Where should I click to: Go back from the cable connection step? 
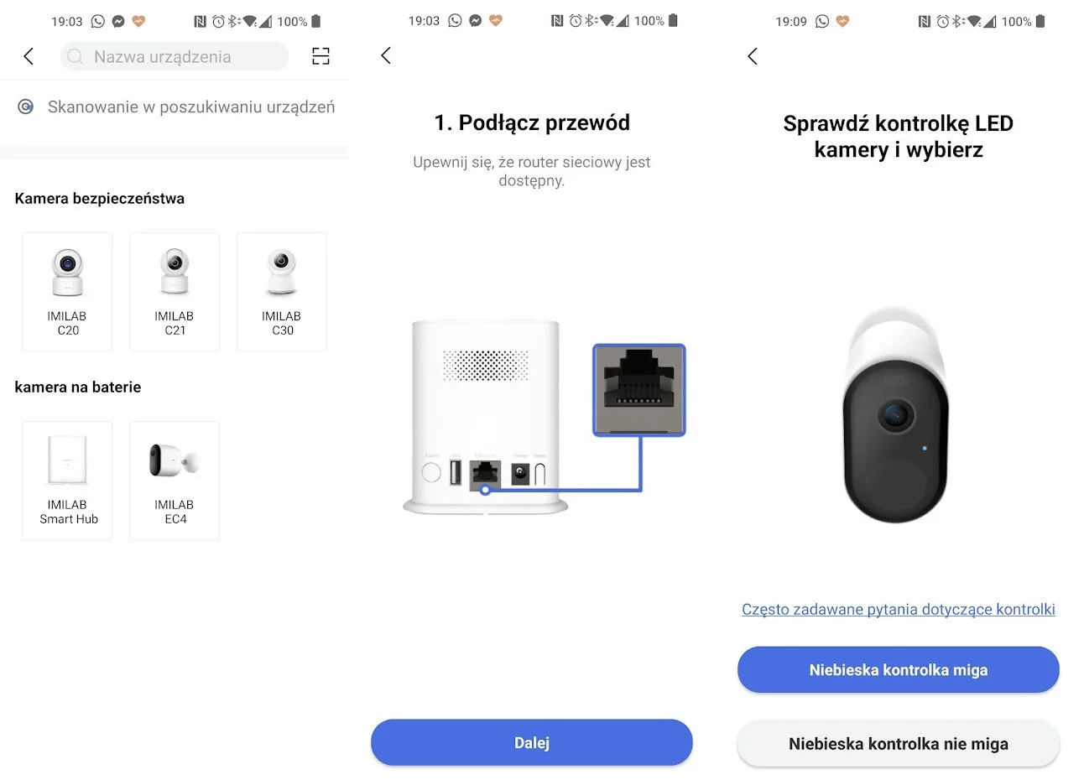tap(386, 55)
